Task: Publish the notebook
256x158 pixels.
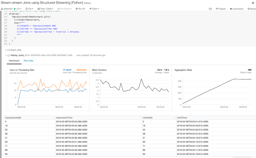Action: click(x=220, y=9)
